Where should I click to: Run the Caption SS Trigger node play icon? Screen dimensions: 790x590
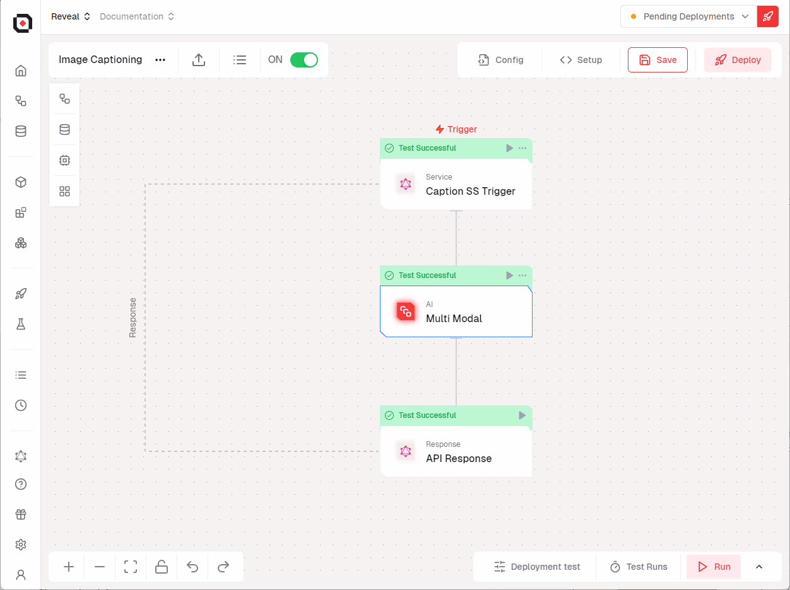click(x=509, y=148)
